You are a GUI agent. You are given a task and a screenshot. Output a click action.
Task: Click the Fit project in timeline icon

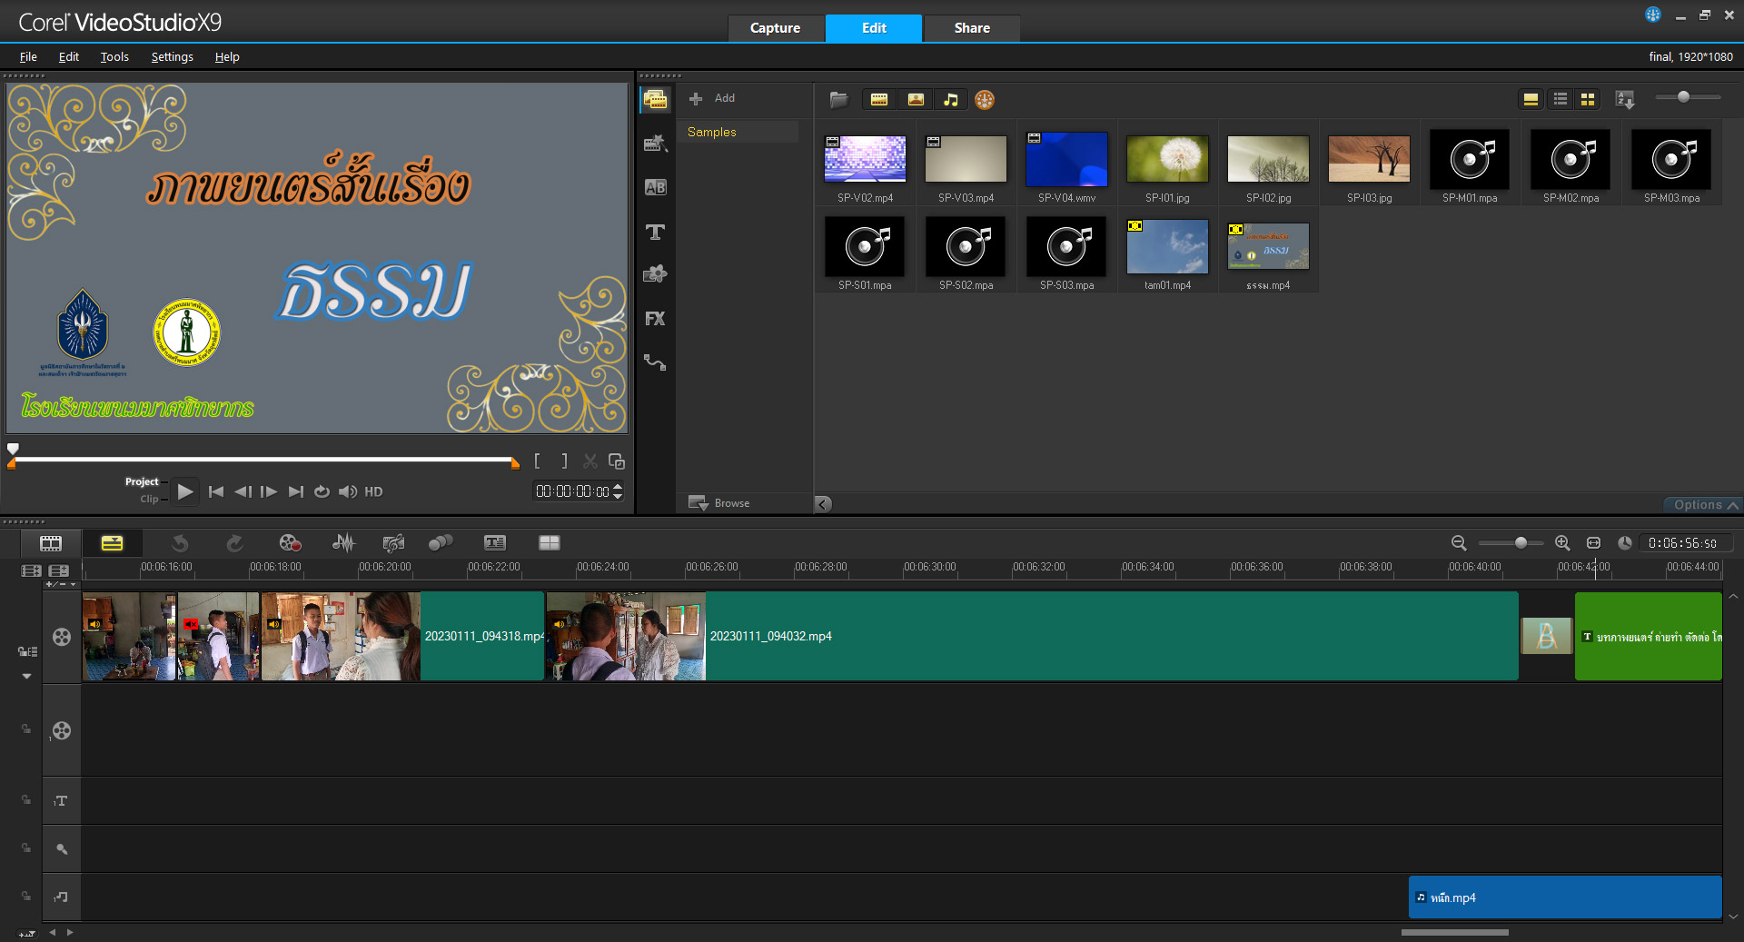pos(1593,543)
